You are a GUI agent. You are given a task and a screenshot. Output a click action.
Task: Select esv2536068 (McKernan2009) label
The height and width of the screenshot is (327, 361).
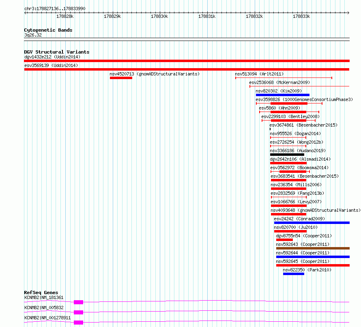[x=279, y=82]
